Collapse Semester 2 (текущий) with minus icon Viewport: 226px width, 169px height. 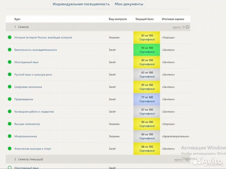[187, 160]
